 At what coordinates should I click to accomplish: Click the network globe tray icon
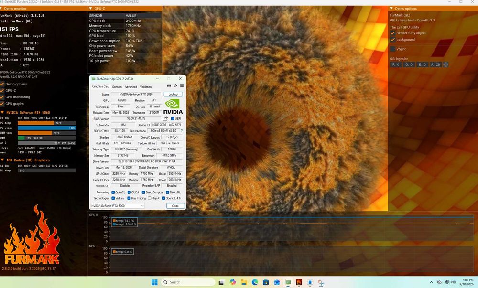click(x=447, y=282)
